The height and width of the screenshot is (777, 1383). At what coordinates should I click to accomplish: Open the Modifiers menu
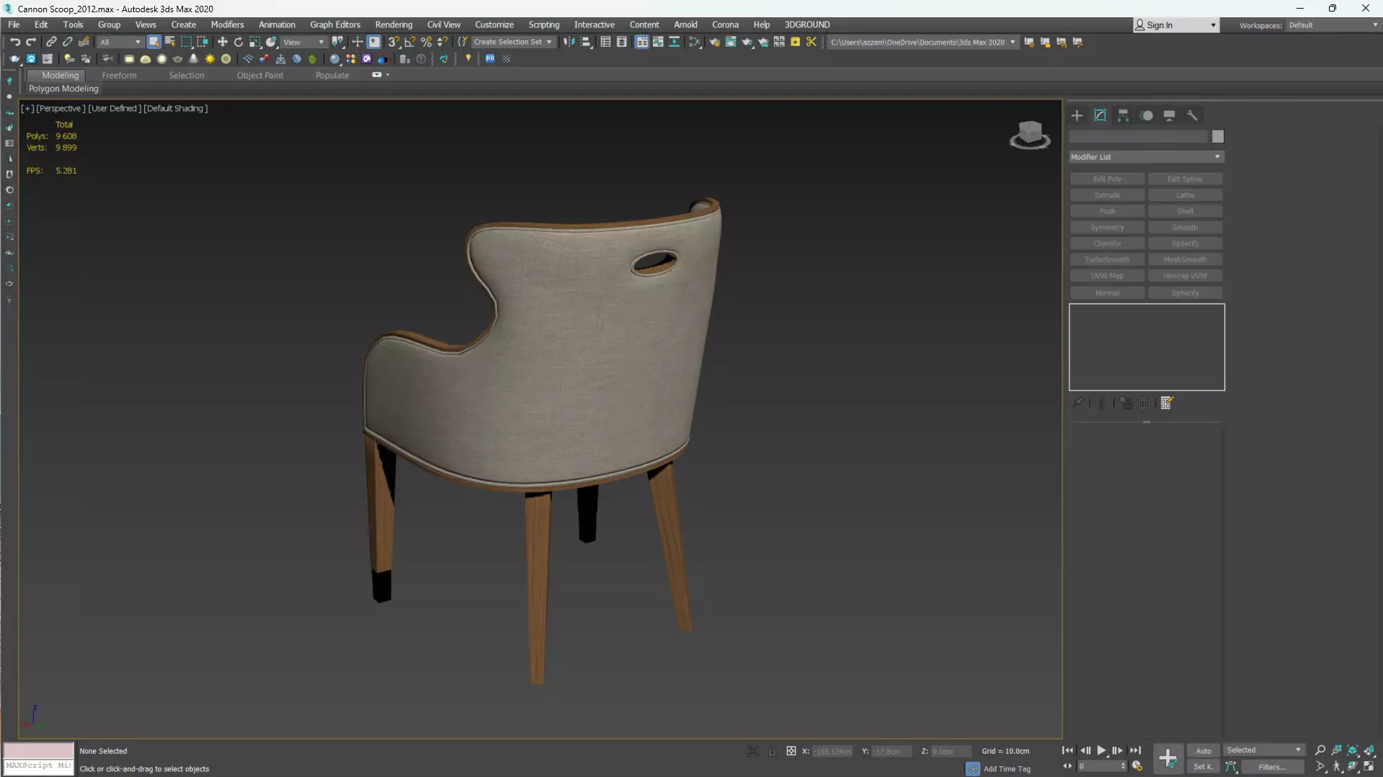[227, 24]
